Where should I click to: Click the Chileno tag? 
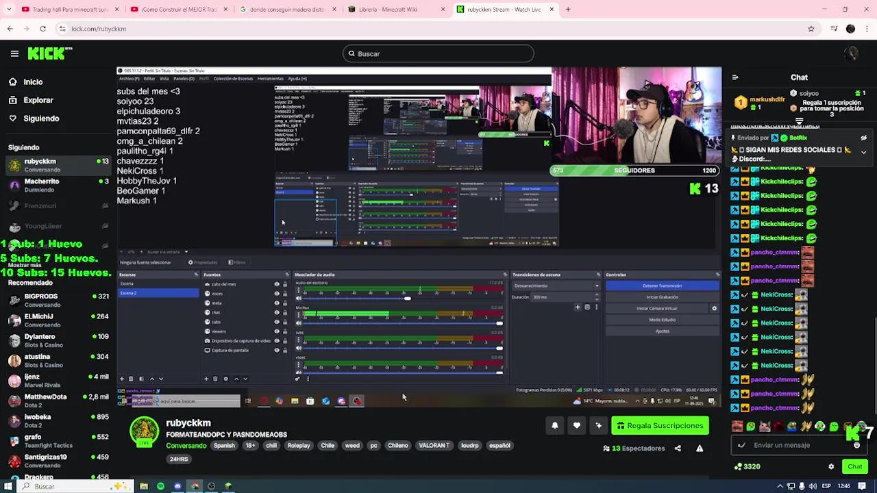point(398,446)
